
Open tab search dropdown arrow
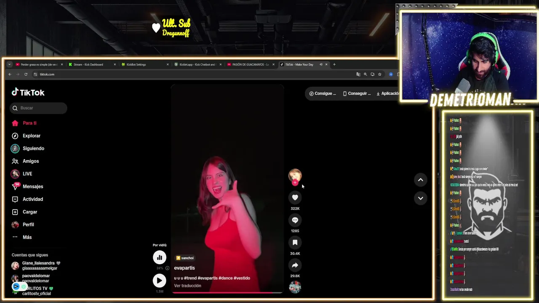[x=9, y=64]
